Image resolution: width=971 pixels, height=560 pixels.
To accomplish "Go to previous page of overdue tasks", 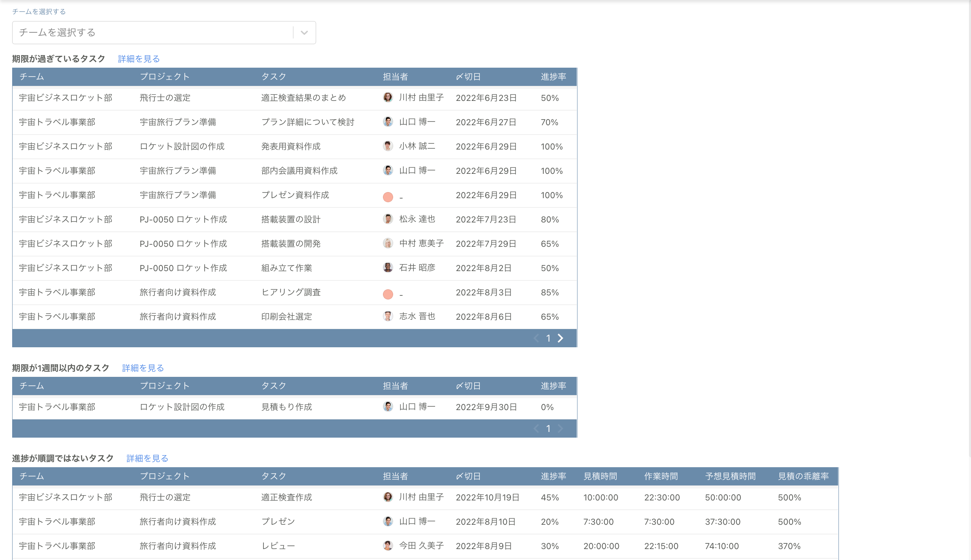I will click(x=536, y=338).
